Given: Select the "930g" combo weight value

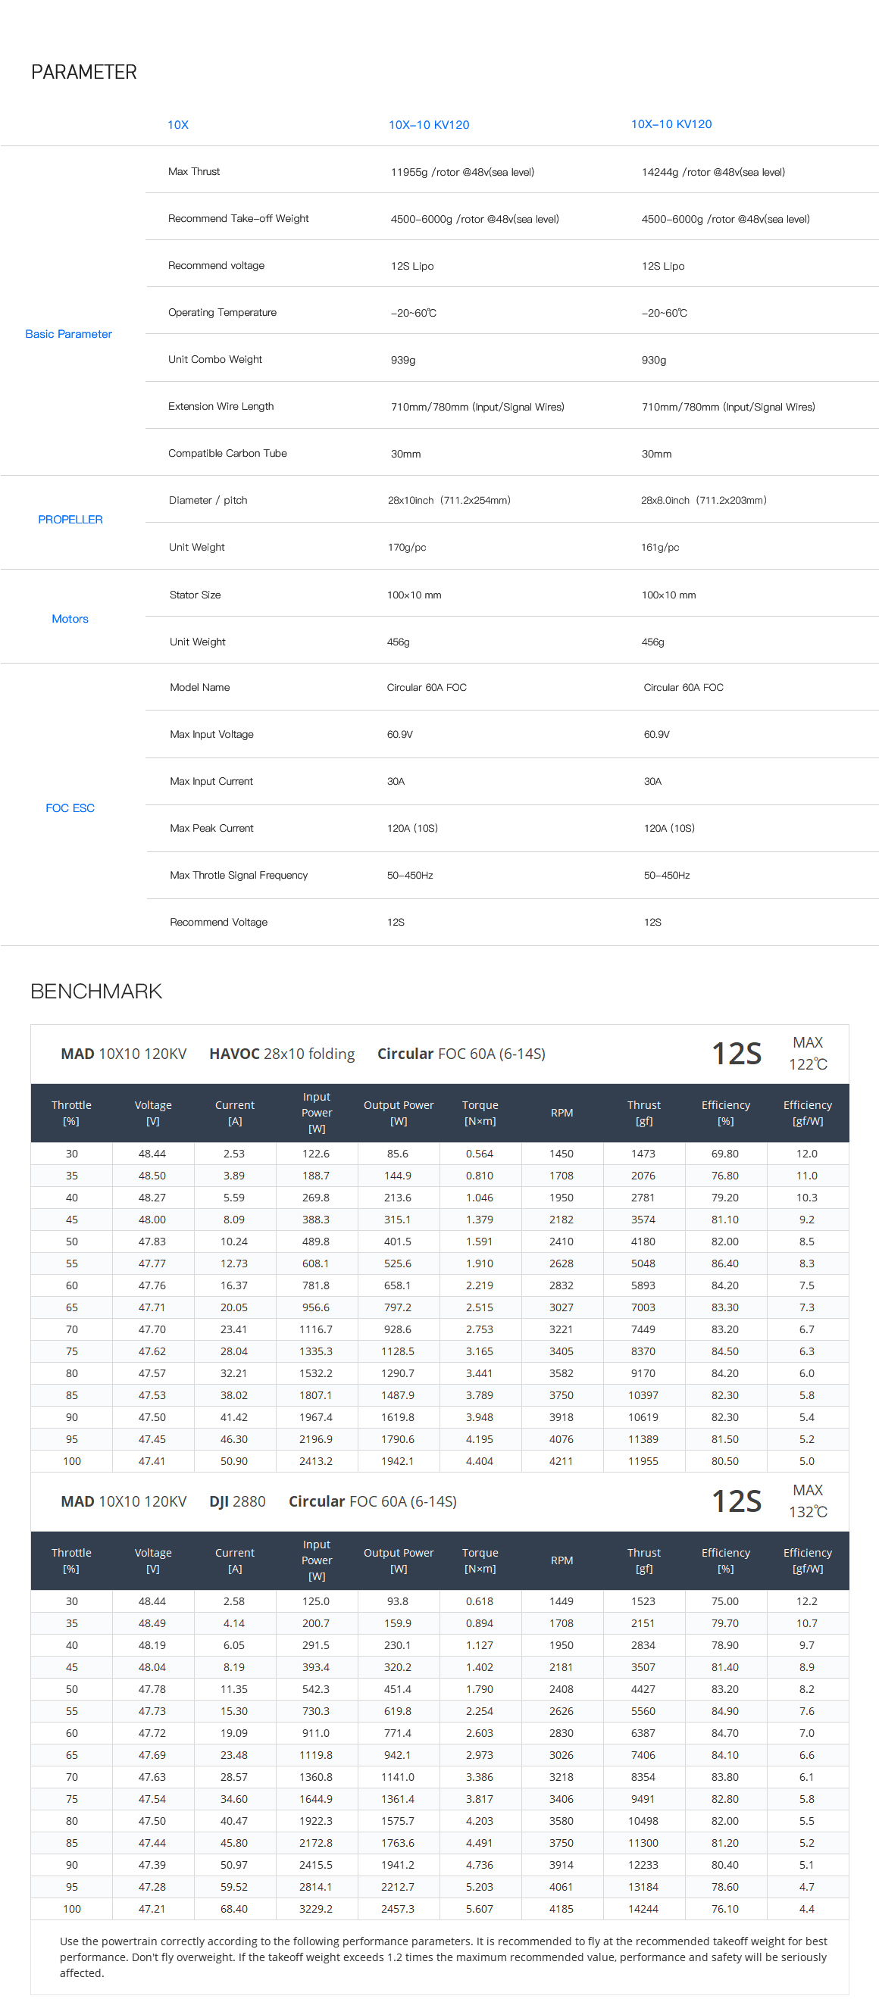Looking at the screenshot, I should point(654,360).
